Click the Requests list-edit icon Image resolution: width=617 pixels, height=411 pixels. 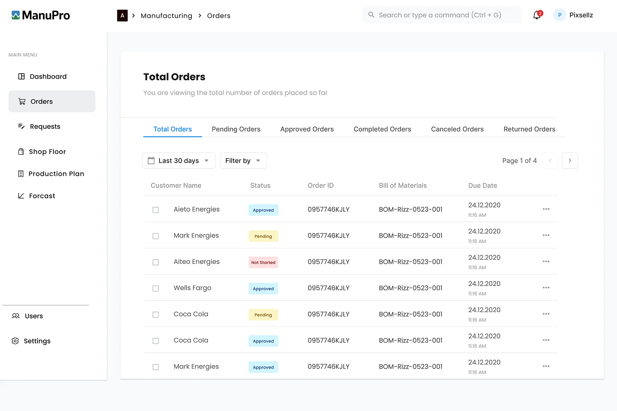pos(22,126)
